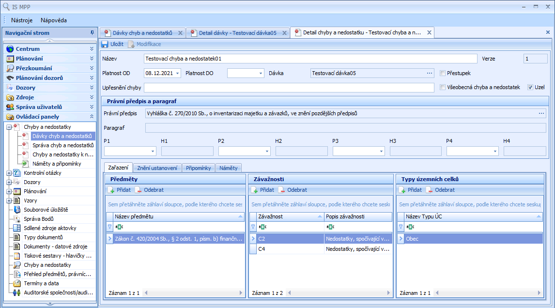Viewport: 555px width, 308px height.
Task: Click the Typy dokumentů icon
Action: (17, 237)
